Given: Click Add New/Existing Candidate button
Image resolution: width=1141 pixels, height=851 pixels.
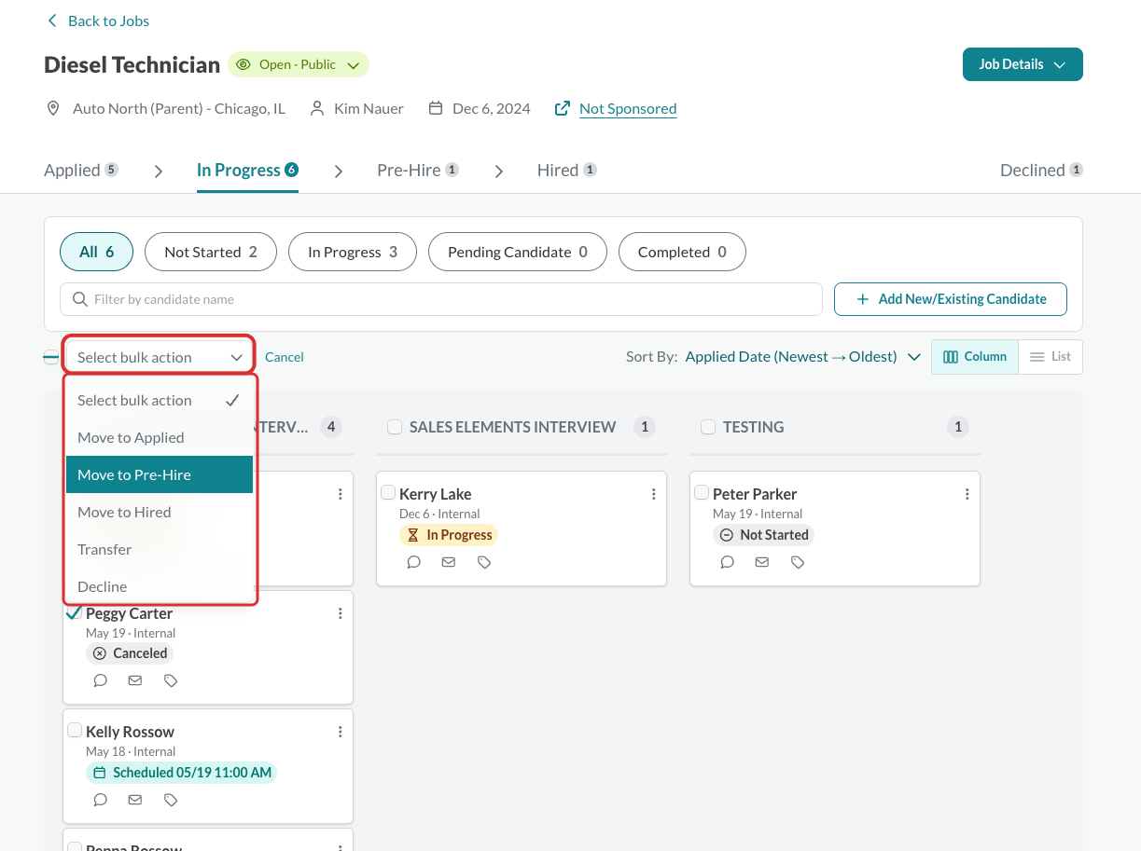Looking at the screenshot, I should pos(951,299).
